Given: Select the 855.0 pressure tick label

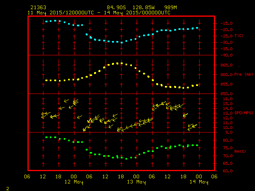Looking at the screenshot, I should click(x=227, y=84).
